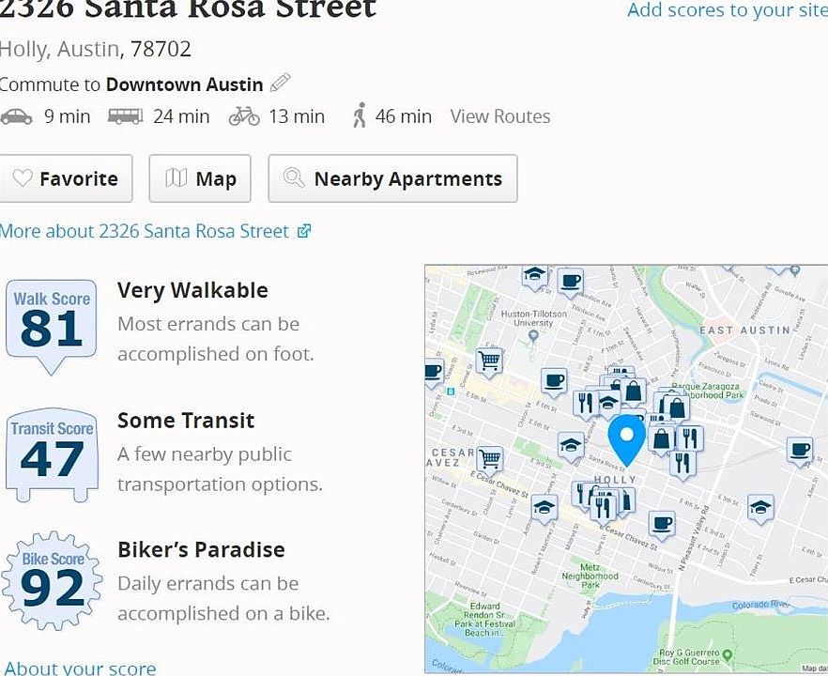Click the coffee cup marker by N Pleasant Valley Rd
The image size is (828, 676).
(x=662, y=523)
